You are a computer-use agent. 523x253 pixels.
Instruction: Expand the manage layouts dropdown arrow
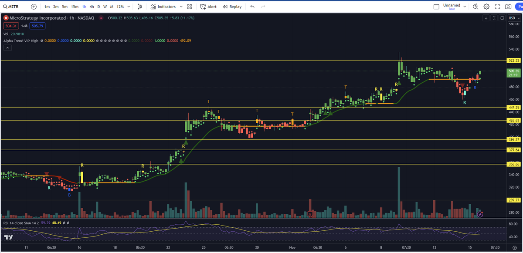465,7
